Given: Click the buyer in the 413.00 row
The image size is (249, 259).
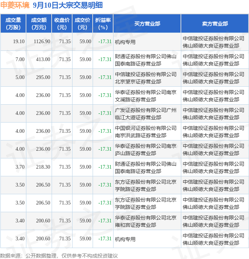Looking at the screenshot, I should [146, 60].
